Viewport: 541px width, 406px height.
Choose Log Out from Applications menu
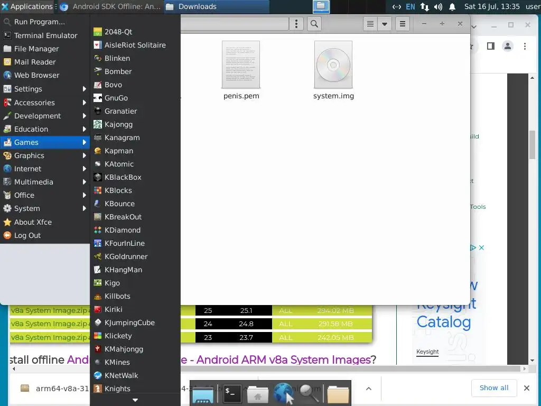45,235
